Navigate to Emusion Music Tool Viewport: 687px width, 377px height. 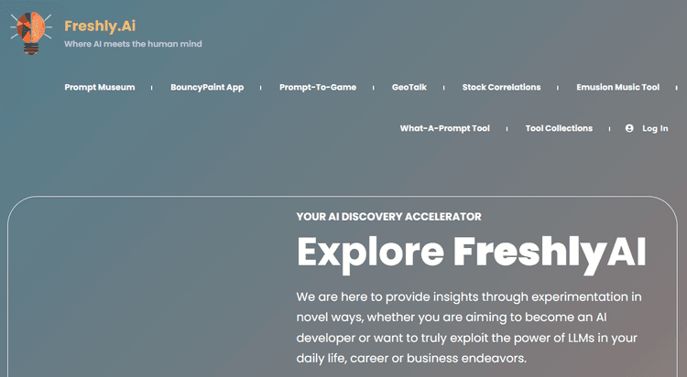coord(617,87)
